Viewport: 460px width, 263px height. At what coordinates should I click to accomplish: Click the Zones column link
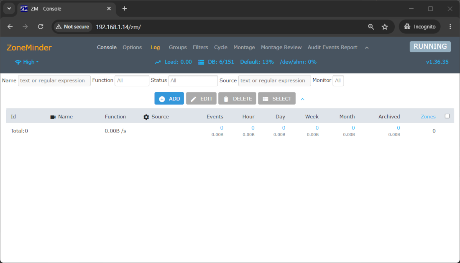[428, 117]
